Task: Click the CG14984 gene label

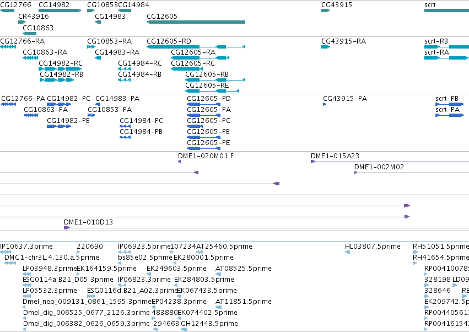Action: 134,5
